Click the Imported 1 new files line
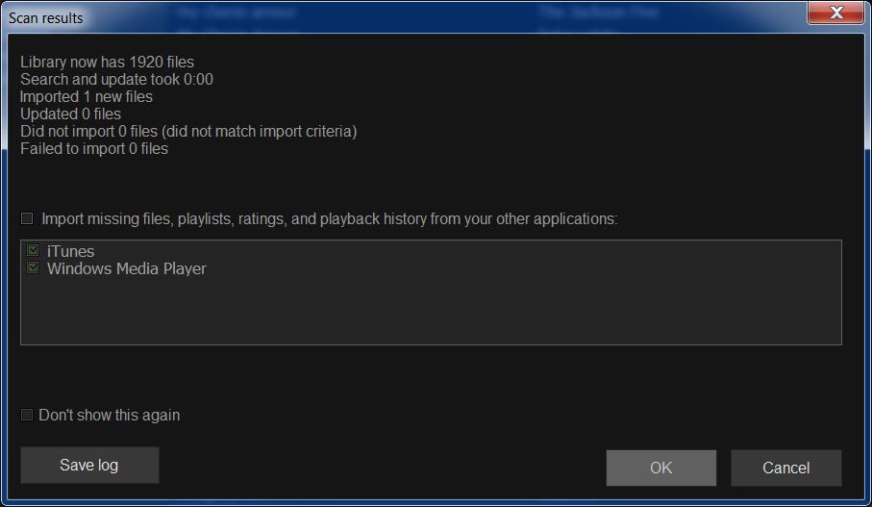This screenshot has width=872, height=507. (x=87, y=97)
